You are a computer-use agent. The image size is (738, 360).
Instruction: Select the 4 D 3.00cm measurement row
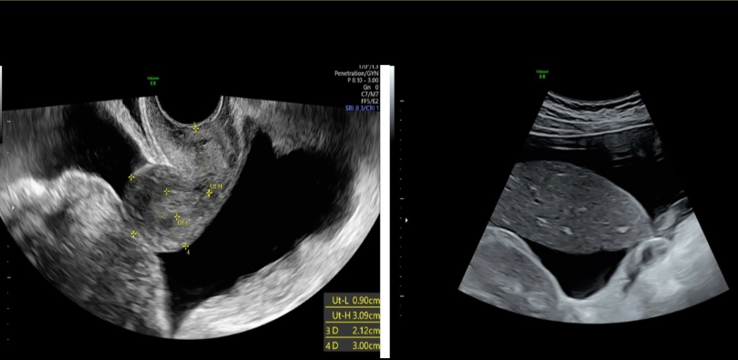click(352, 346)
